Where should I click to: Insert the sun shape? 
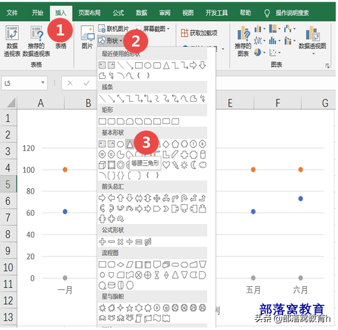pos(184,165)
